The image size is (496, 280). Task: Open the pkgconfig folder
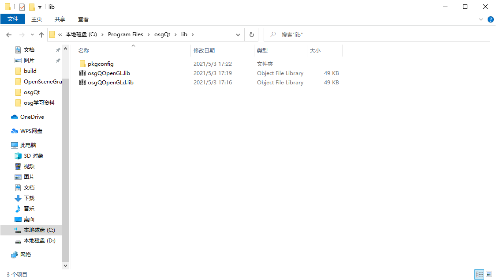click(100, 64)
